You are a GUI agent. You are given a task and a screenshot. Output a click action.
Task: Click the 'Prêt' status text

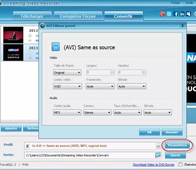(26, 164)
